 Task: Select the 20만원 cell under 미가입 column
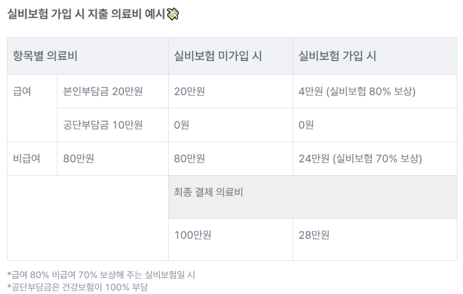[x=231, y=91]
